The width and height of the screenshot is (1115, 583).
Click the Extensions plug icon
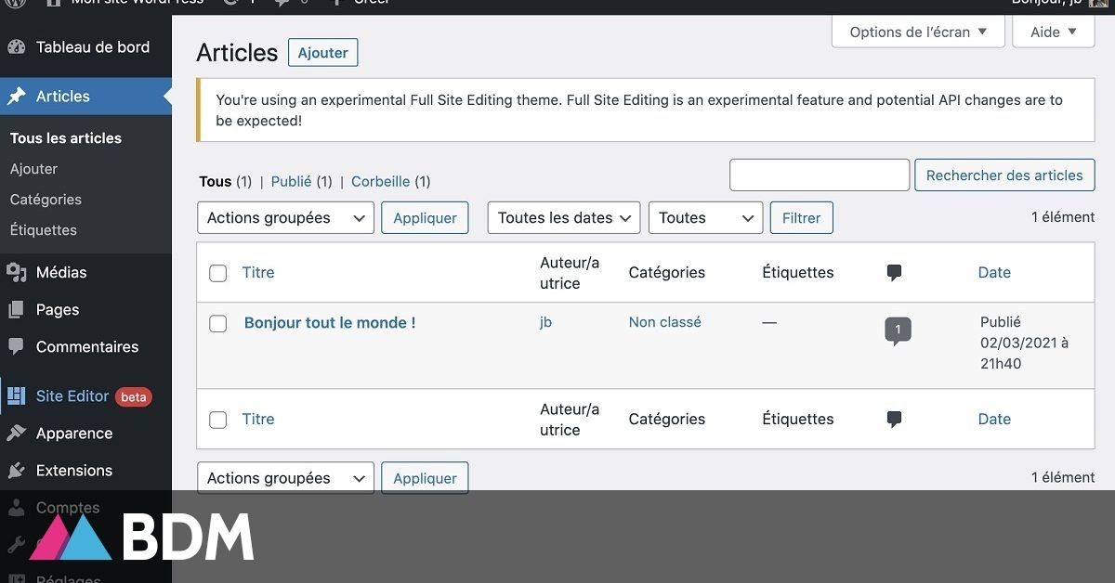[17, 471]
